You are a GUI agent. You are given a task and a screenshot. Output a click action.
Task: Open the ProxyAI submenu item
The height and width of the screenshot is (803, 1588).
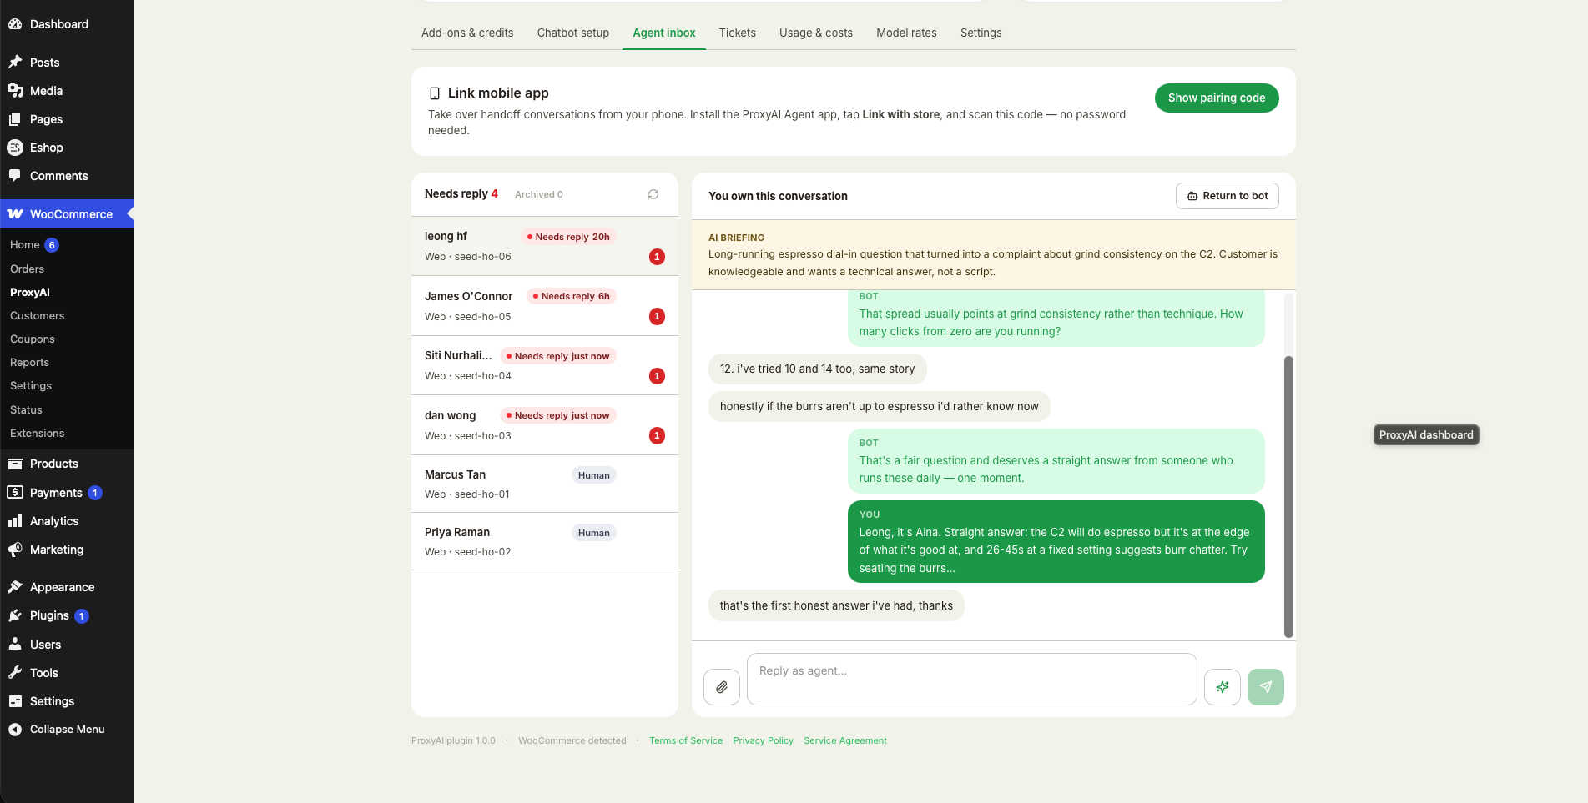[x=30, y=292]
